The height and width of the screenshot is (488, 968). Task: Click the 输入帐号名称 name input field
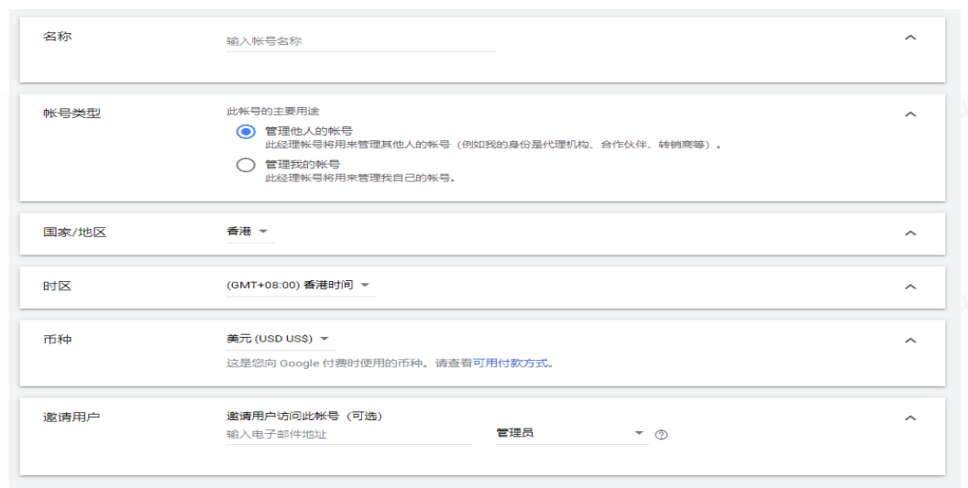click(359, 41)
